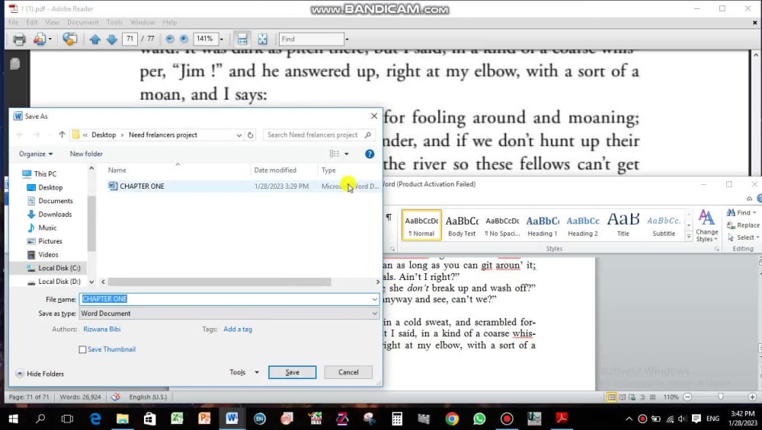The image size is (762, 430).
Task: Open the Adobe Reader zoom level dropdown
Action: tap(222, 40)
